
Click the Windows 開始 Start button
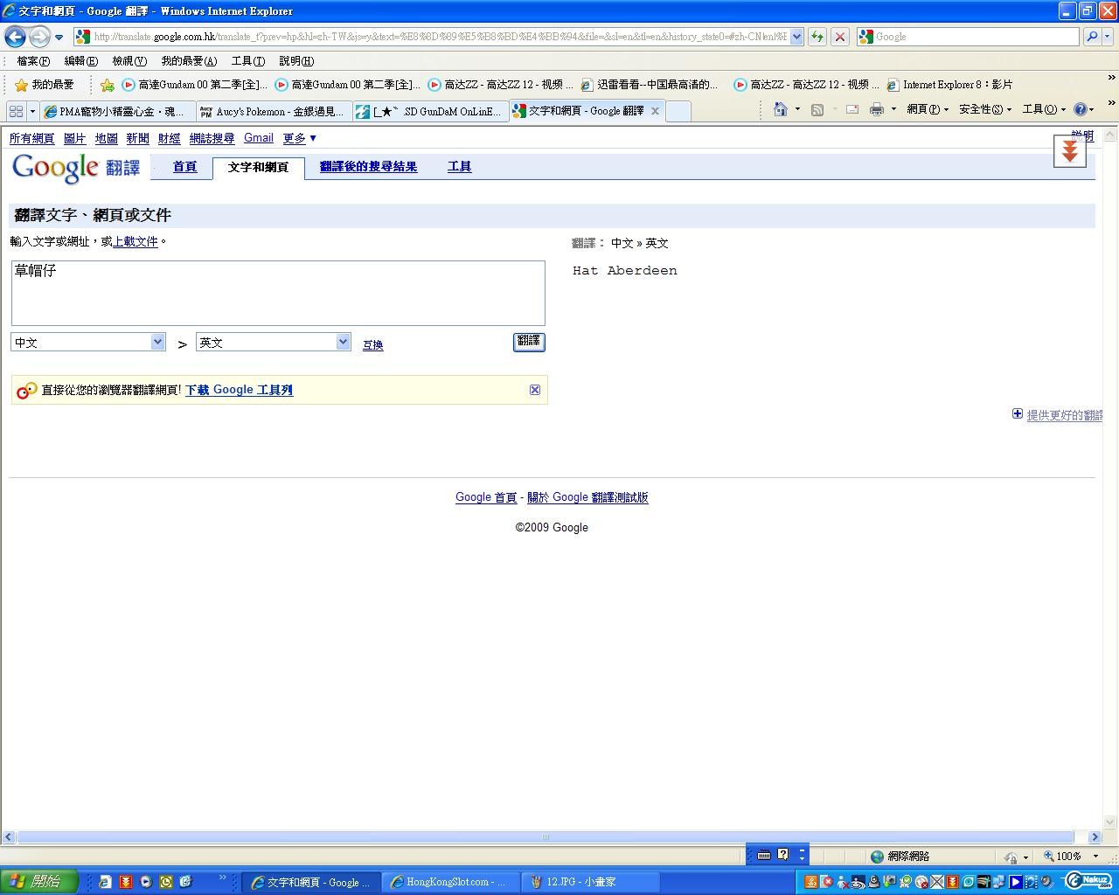[39, 882]
